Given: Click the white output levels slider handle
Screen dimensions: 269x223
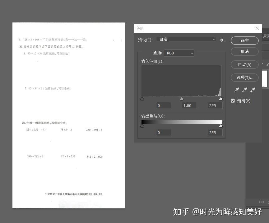Looking at the screenshot, I should (221, 125).
